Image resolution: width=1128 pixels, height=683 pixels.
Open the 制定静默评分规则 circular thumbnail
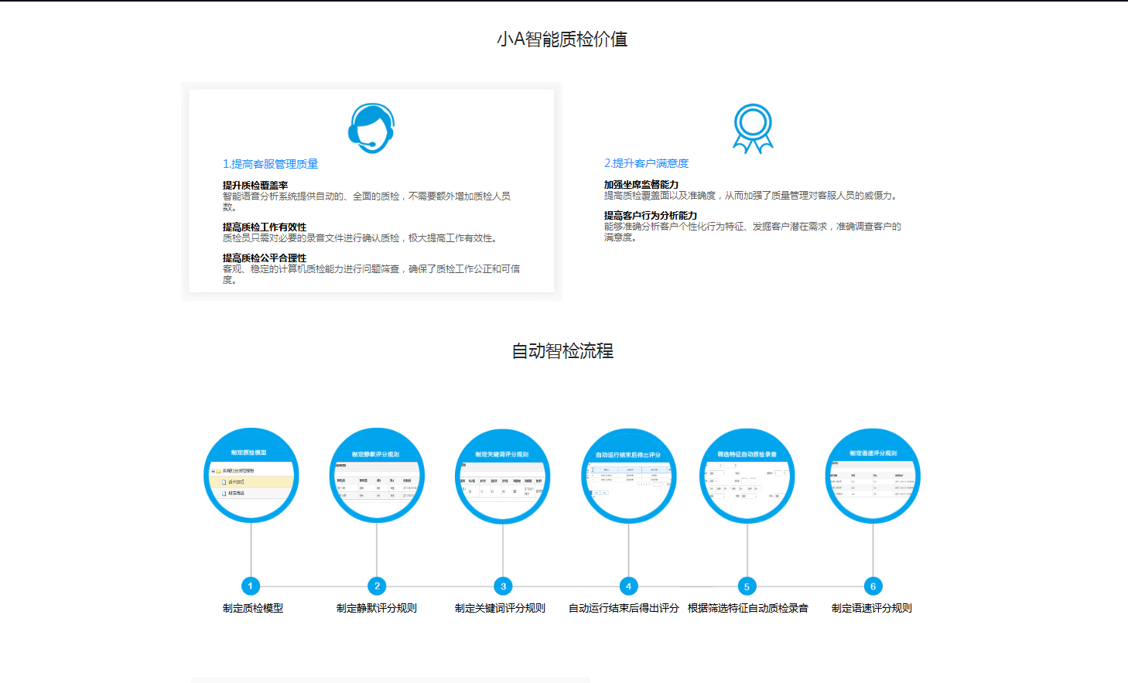click(377, 476)
